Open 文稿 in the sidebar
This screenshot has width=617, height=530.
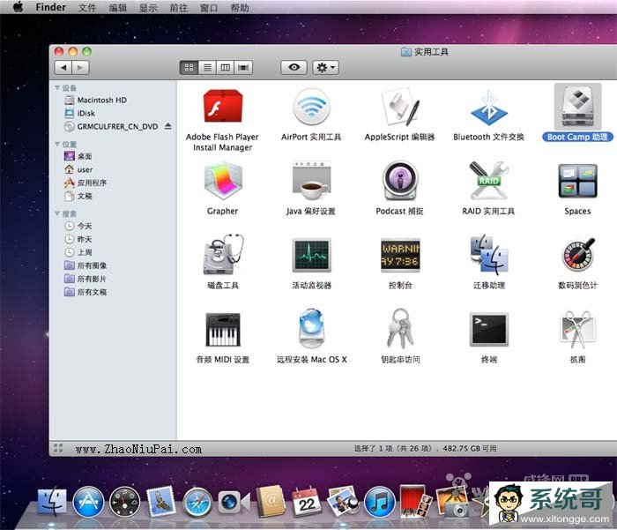point(78,196)
